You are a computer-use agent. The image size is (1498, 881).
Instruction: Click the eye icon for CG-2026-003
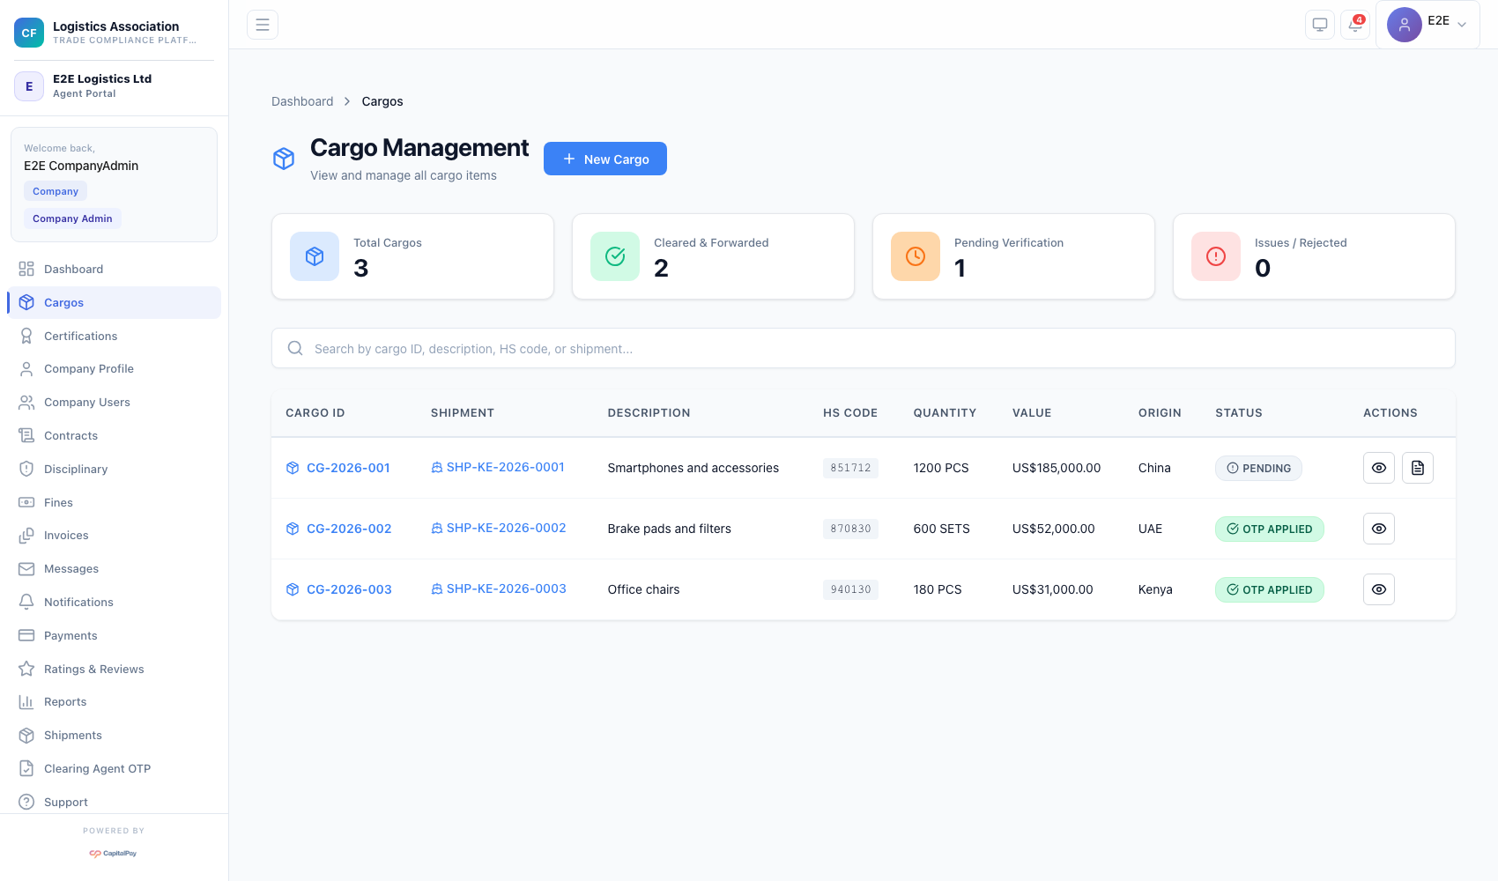point(1378,589)
